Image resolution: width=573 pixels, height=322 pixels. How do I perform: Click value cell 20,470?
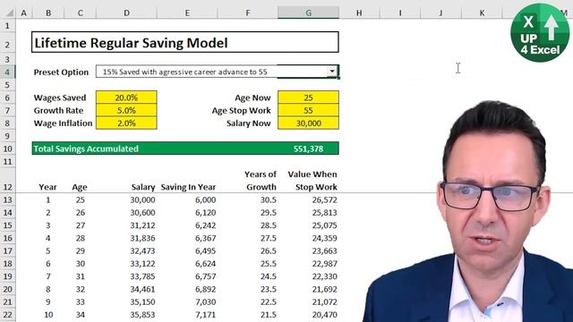[x=324, y=315]
